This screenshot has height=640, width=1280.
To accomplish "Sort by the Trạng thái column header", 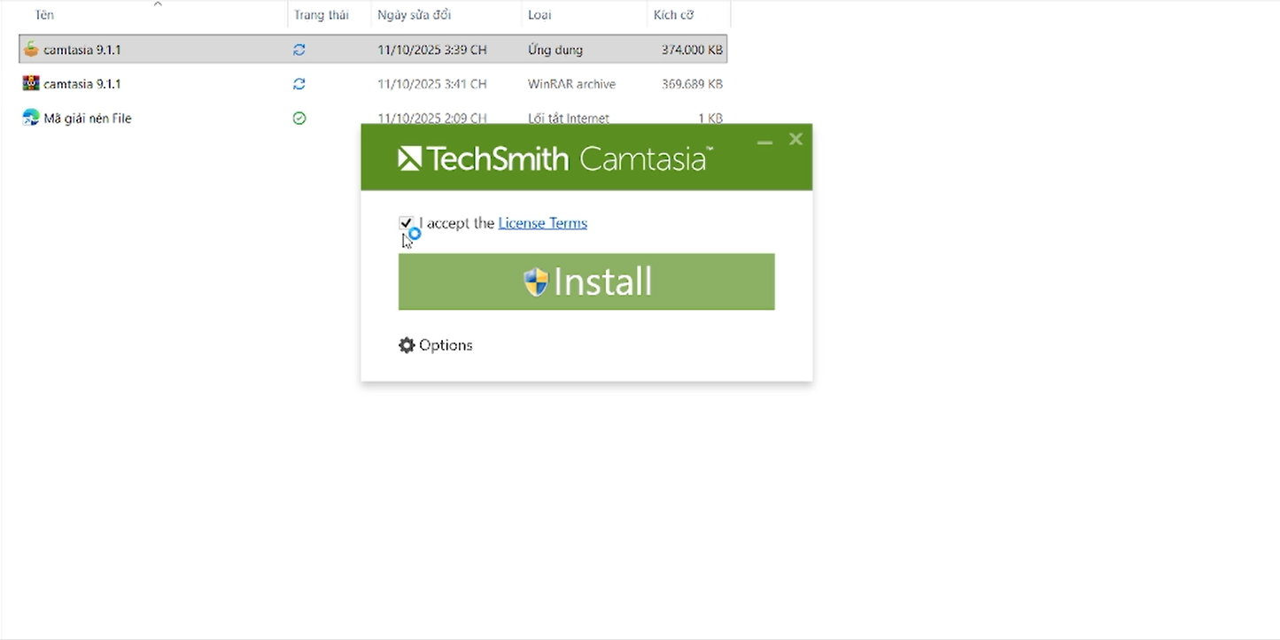I will [x=321, y=15].
